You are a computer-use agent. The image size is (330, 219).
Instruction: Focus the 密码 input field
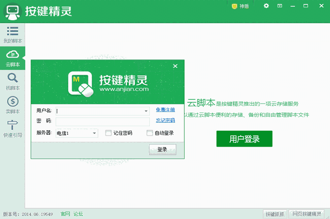tap(103, 122)
